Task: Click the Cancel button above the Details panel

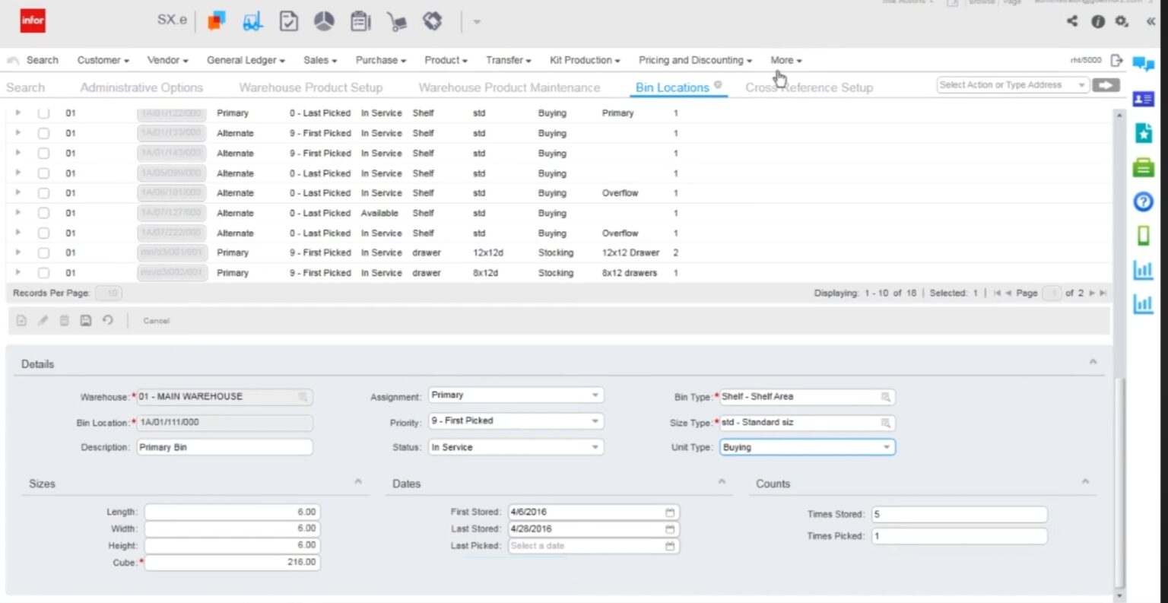Action: (x=156, y=320)
